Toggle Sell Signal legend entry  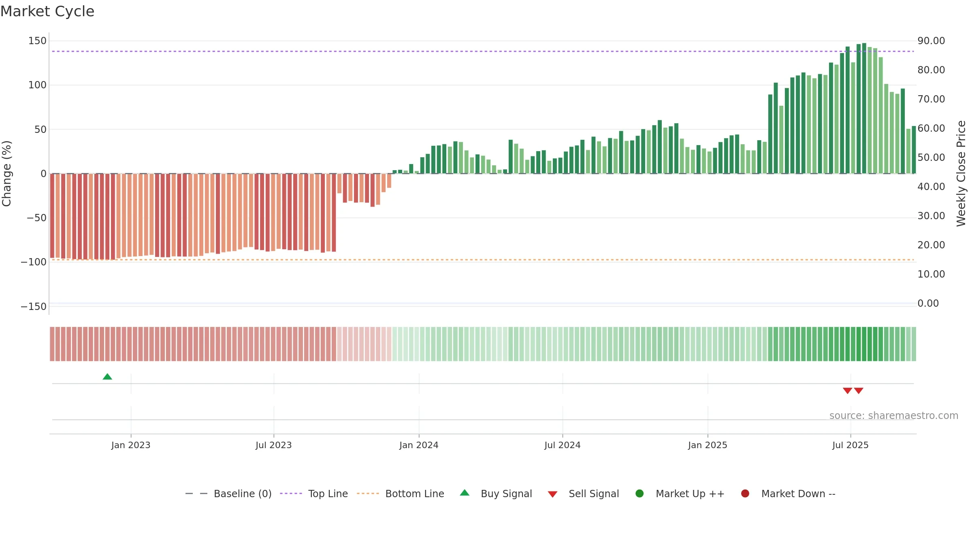[583, 494]
